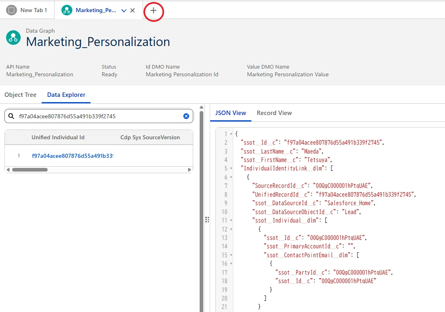Collapse ssot__Individual__dlm array at line 11
The height and width of the screenshot is (312, 445).
click(x=231, y=220)
